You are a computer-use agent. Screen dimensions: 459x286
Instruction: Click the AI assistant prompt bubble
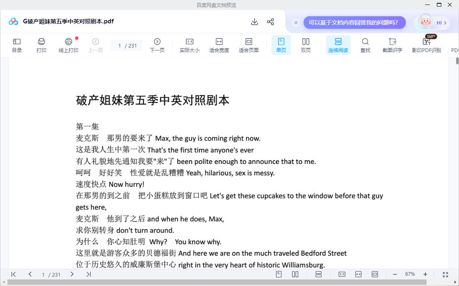click(x=354, y=23)
